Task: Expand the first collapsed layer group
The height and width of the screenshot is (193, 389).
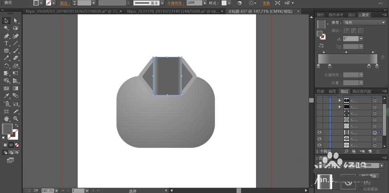Action: tap(340, 100)
